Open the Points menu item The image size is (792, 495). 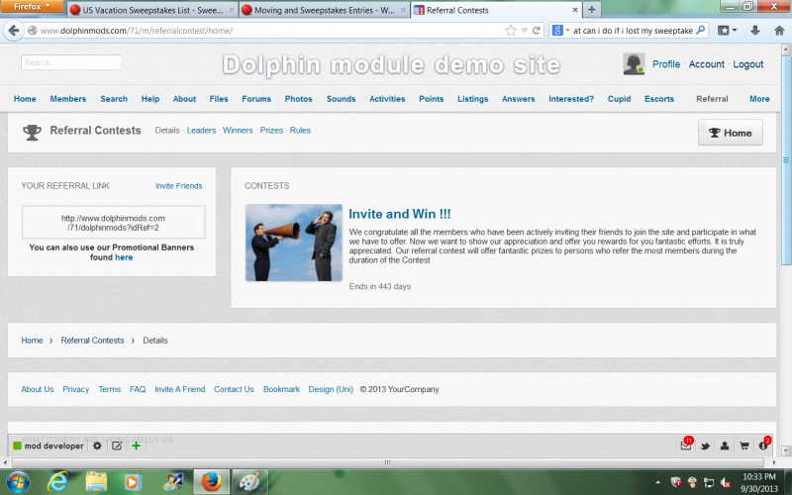coord(432,99)
